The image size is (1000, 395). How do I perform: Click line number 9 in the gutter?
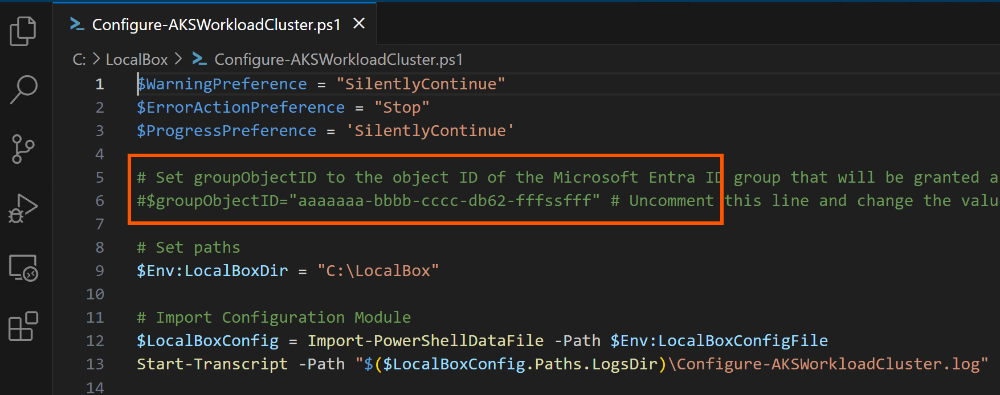[x=100, y=271]
